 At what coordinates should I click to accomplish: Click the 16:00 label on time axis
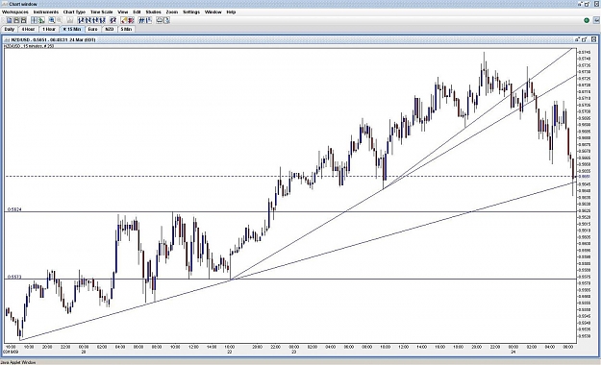(x=230, y=347)
